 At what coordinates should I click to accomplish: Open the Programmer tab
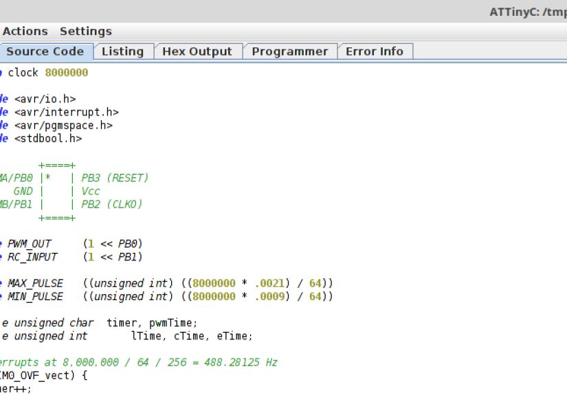290,52
